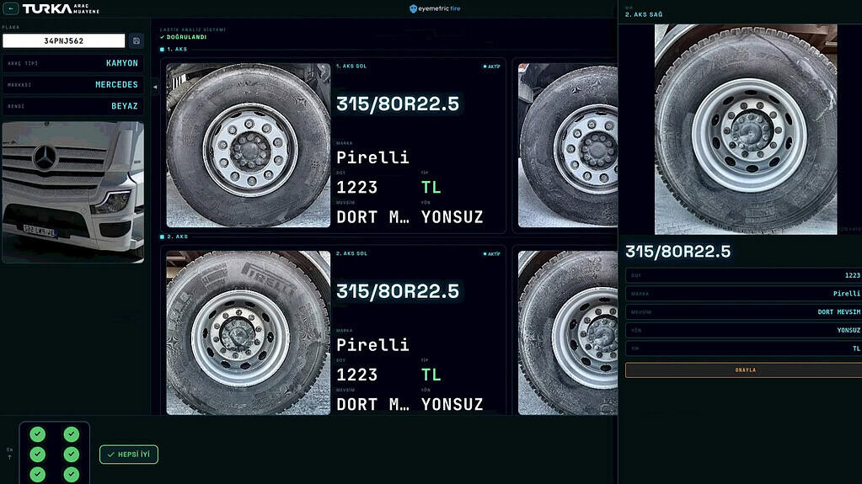The image size is (862, 484).
Task: Select the KAMYON vehicle type row
Action: 73,63
